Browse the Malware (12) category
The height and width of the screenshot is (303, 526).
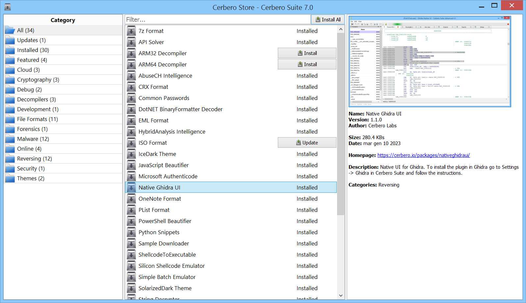[x=63, y=139]
